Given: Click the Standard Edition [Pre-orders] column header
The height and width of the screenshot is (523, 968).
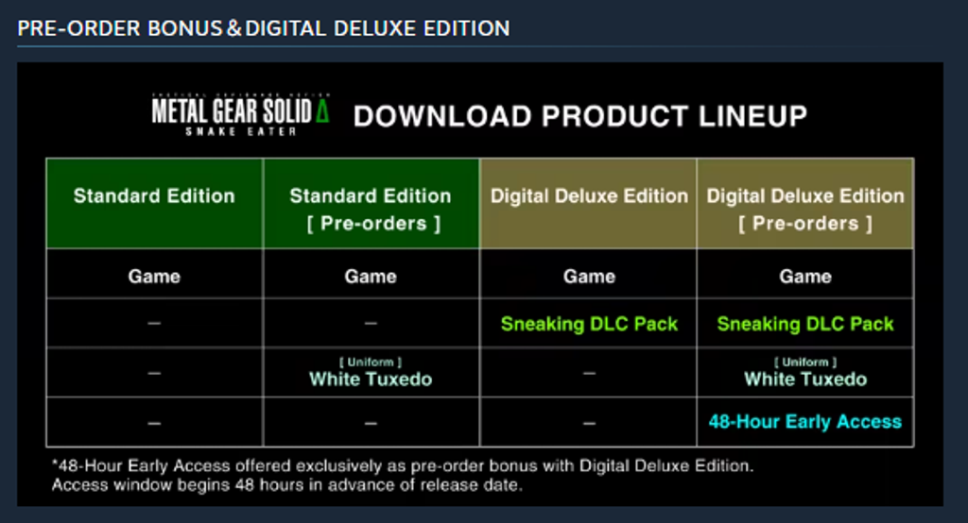Looking at the screenshot, I should [x=371, y=209].
